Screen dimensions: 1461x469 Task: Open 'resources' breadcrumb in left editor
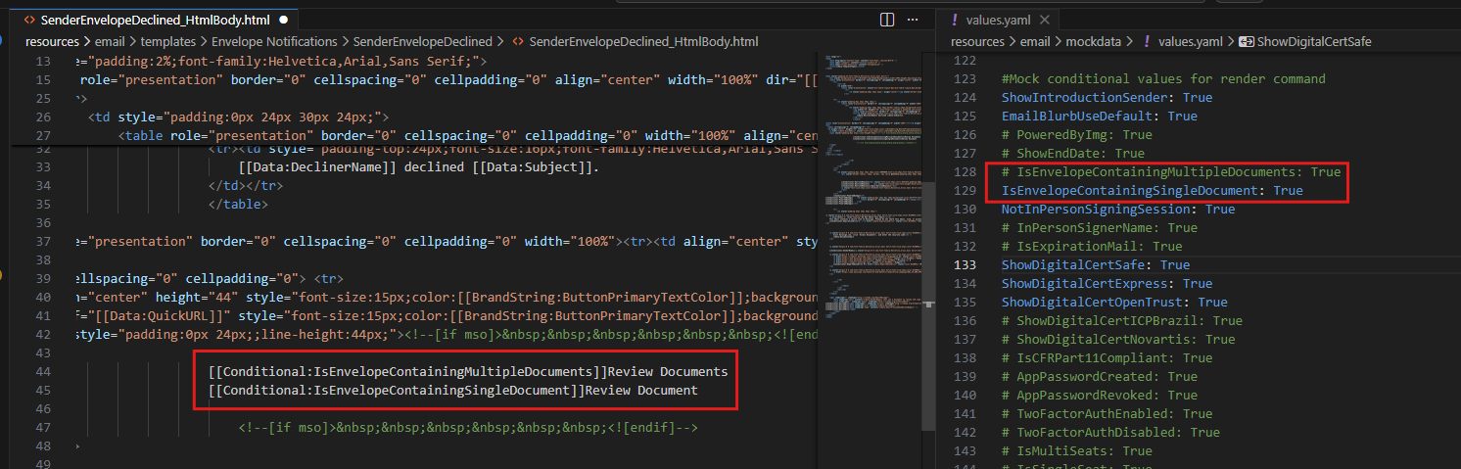tap(52, 41)
